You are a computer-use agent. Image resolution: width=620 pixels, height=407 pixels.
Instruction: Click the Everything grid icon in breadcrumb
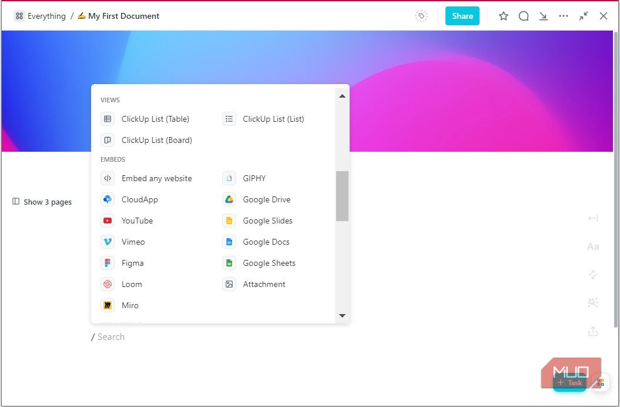pos(19,16)
